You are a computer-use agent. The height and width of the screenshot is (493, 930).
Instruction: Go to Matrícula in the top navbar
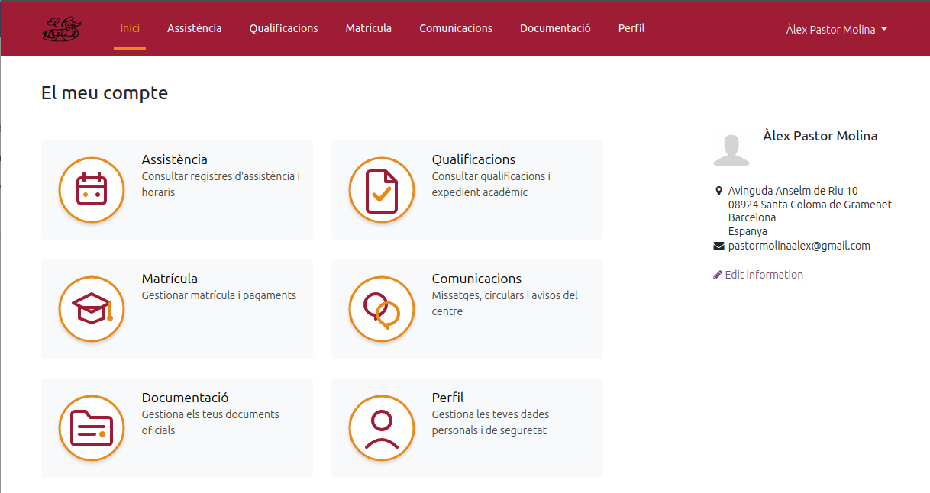[369, 28]
